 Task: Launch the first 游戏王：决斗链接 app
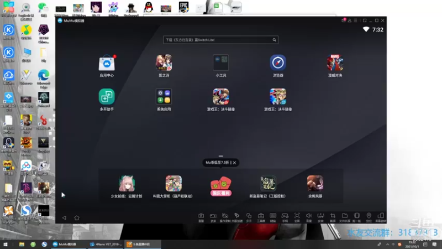(220, 96)
